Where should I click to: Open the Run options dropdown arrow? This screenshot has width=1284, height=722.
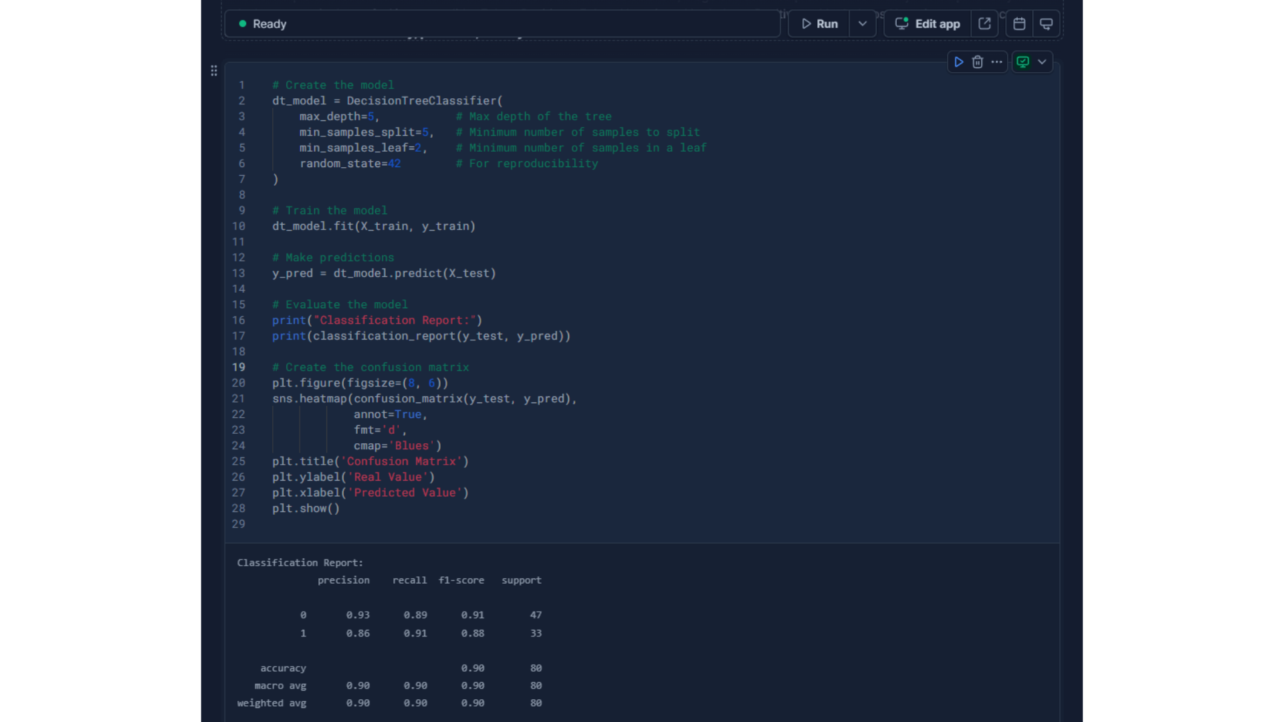863,24
